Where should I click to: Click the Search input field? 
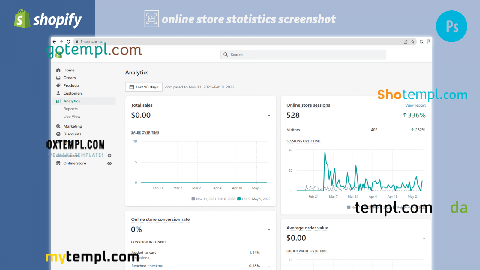pyautogui.click(x=303, y=55)
